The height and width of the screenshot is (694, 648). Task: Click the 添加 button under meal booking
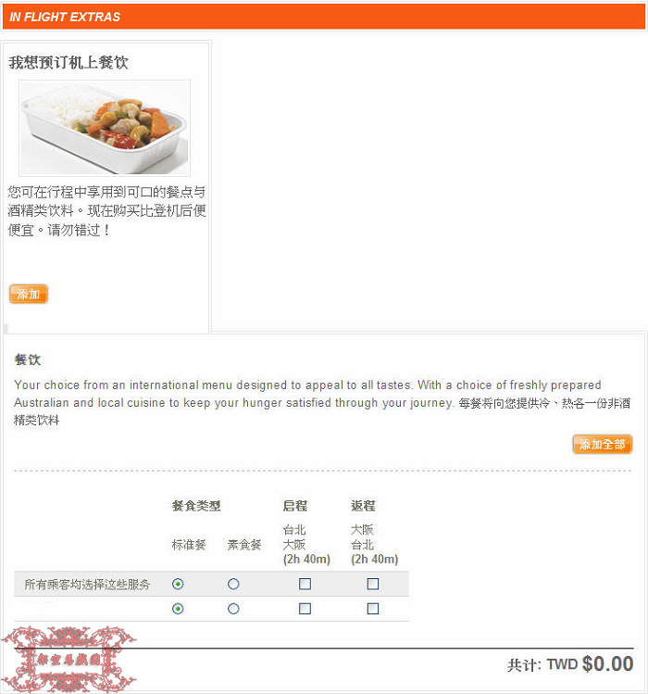29,294
